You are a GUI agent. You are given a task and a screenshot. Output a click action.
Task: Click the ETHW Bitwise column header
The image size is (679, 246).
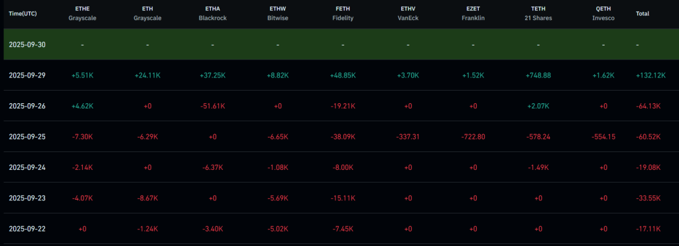pos(278,13)
